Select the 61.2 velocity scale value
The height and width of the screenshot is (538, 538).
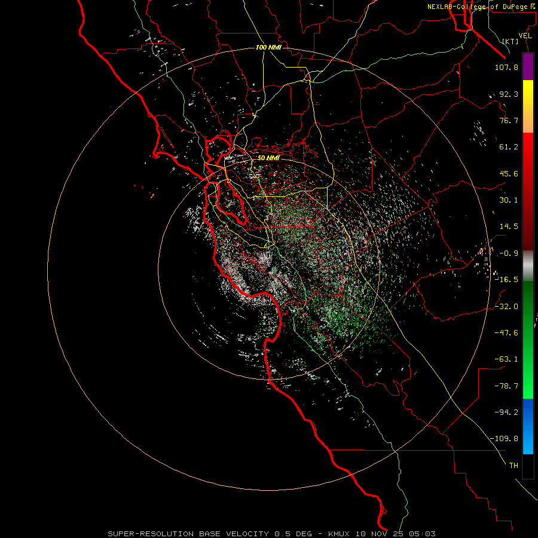pyautogui.click(x=509, y=147)
